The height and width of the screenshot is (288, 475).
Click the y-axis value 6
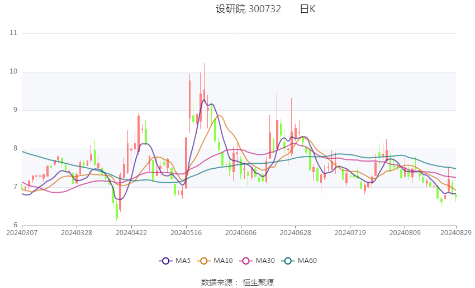tap(16, 225)
